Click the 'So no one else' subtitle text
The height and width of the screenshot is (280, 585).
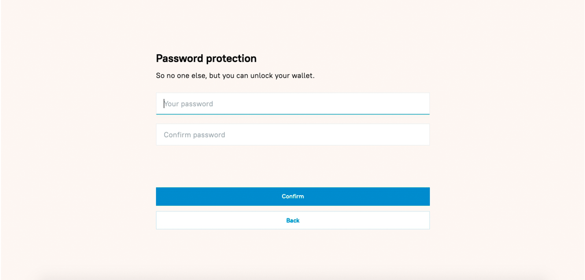tap(235, 76)
